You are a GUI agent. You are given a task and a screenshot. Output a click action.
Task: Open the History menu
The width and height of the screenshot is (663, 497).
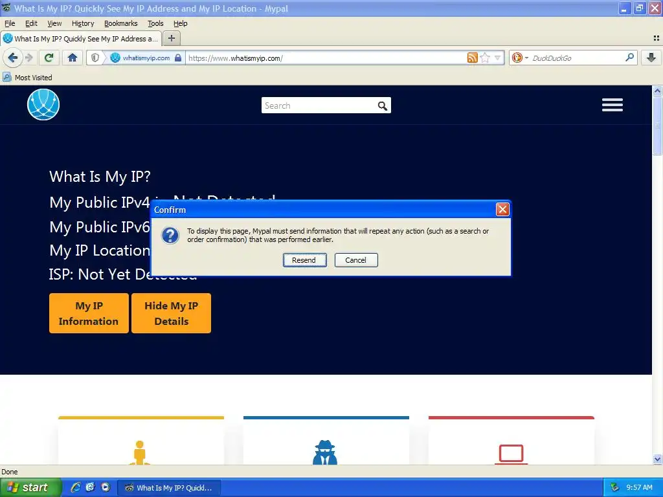83,23
